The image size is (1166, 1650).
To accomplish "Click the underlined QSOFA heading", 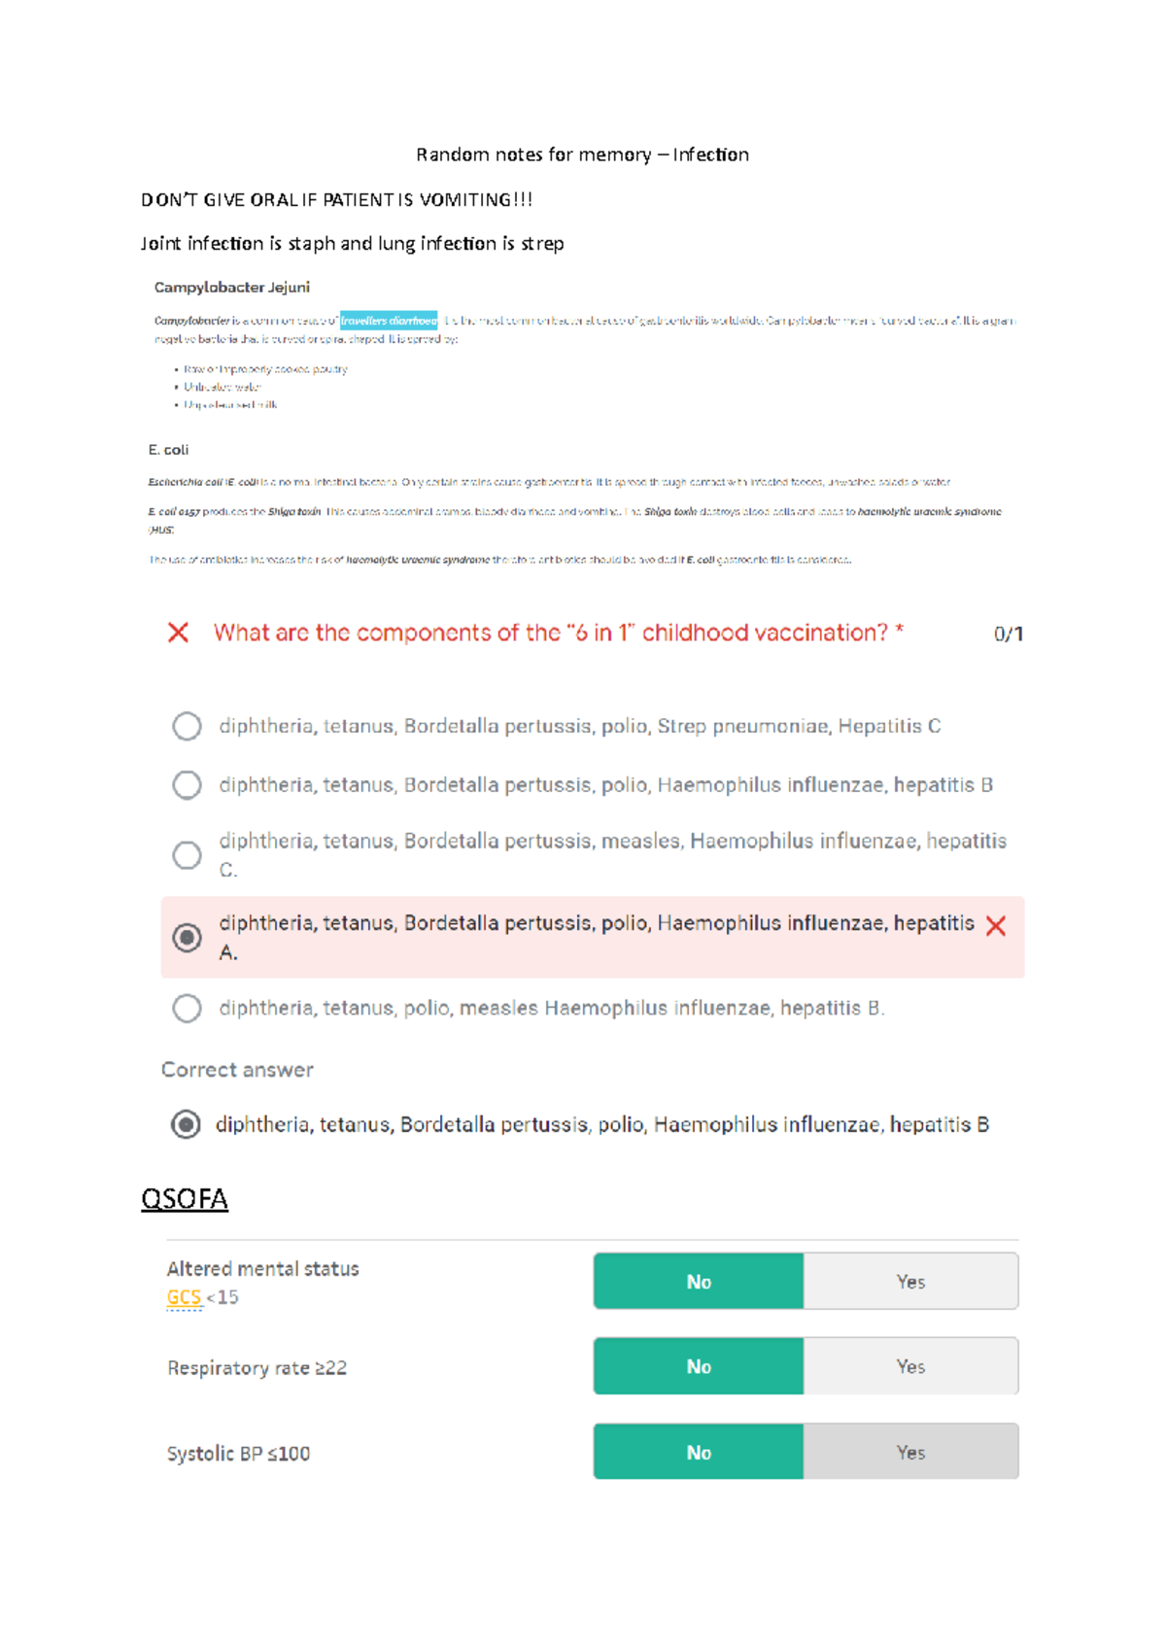I will [x=185, y=1199].
